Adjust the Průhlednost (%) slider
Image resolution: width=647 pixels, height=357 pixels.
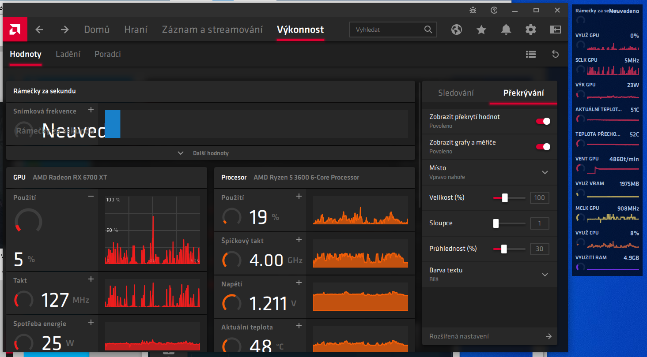509,249
